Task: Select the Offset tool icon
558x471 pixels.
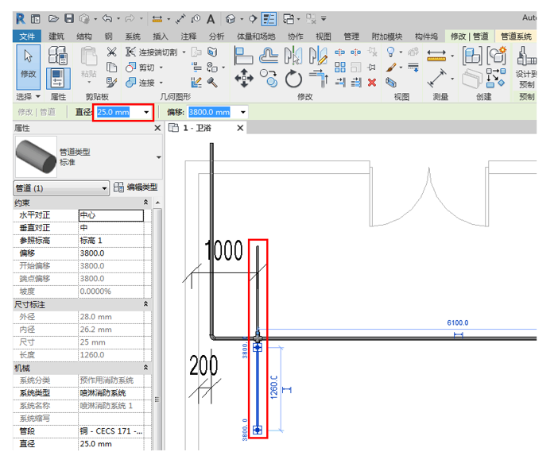Action: [269, 56]
